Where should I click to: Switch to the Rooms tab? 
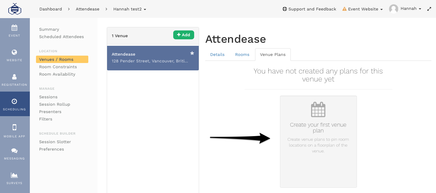242,54
